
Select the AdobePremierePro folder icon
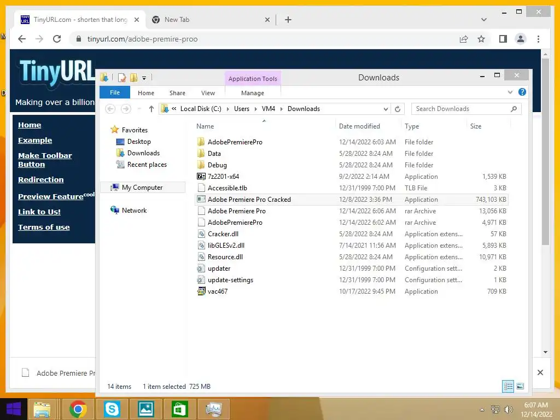pyautogui.click(x=201, y=142)
